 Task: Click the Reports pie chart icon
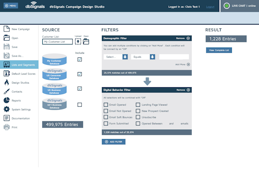click(6, 100)
